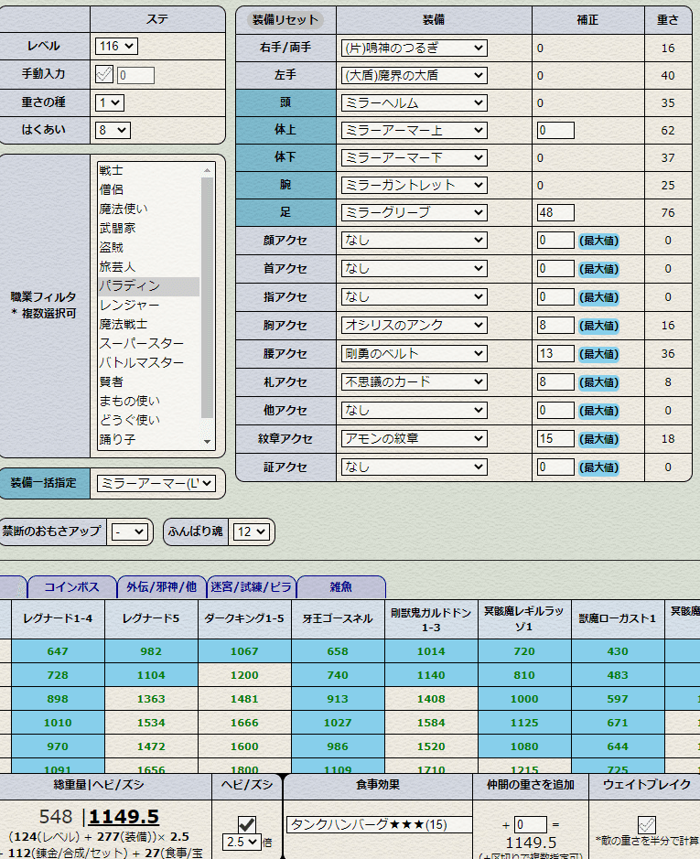Open 腕 ミラーガントレット dropdown

tap(414, 185)
